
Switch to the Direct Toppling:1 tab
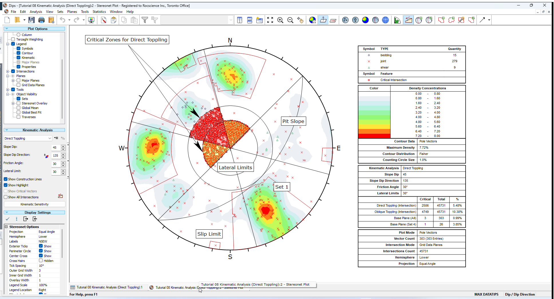108,287
